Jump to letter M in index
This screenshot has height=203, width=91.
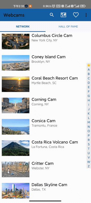[x=89, y=122]
